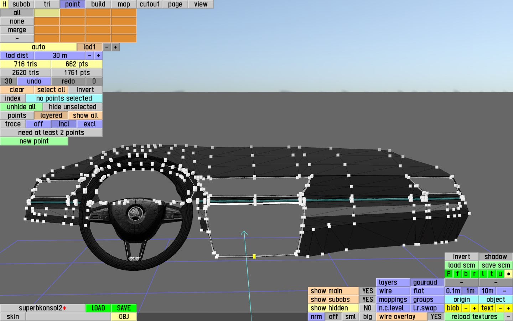Toggle show subobs YES

tap(368, 300)
